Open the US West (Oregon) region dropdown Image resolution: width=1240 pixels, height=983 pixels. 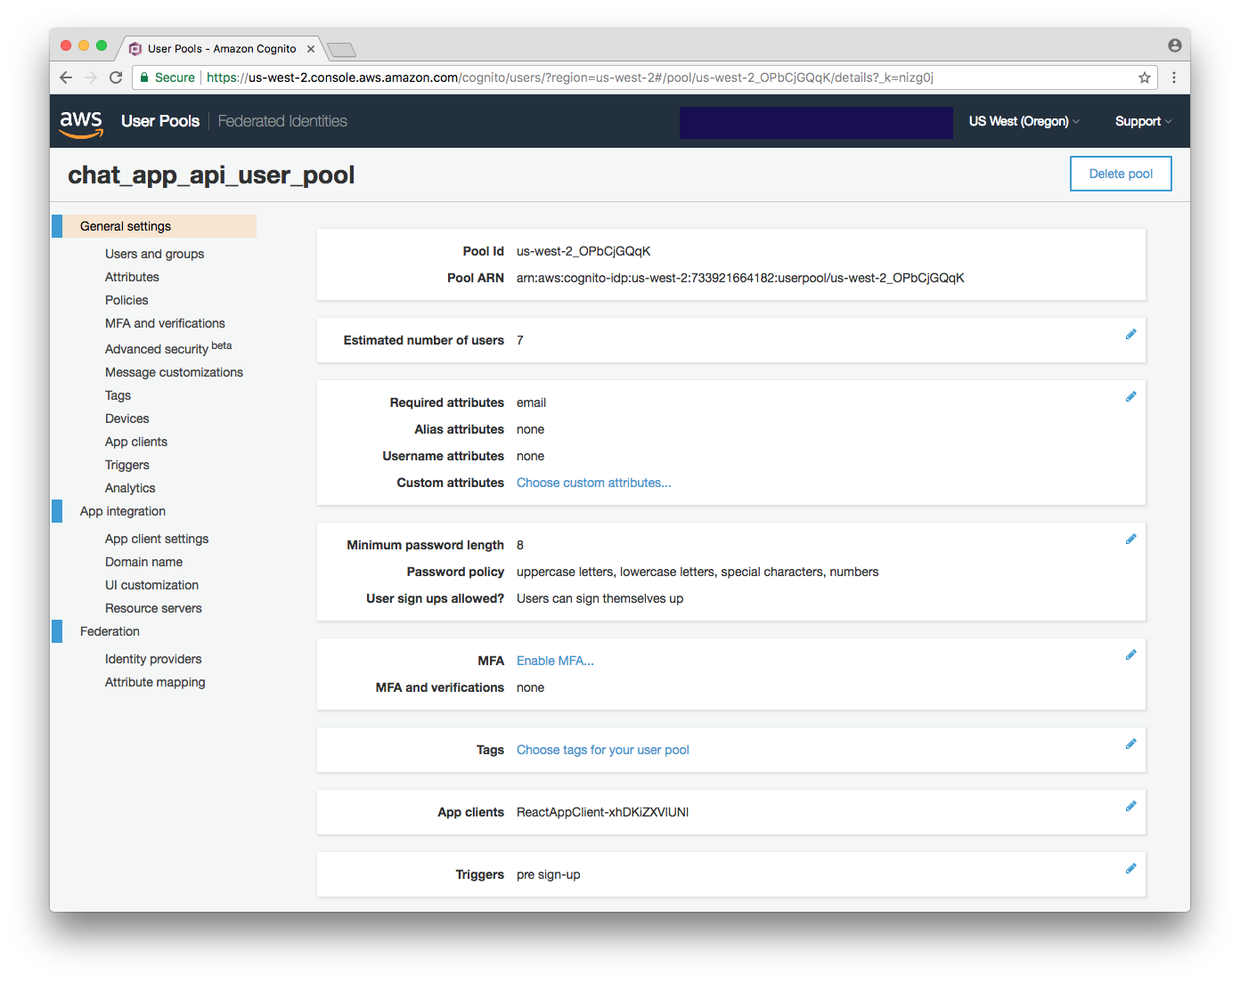pos(1024,121)
